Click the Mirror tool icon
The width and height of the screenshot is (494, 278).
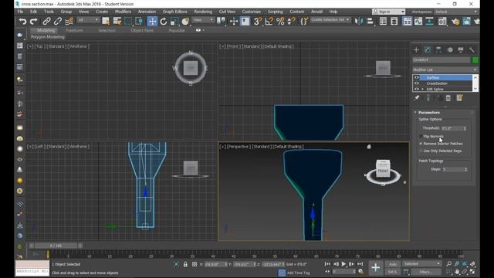pos(358,22)
